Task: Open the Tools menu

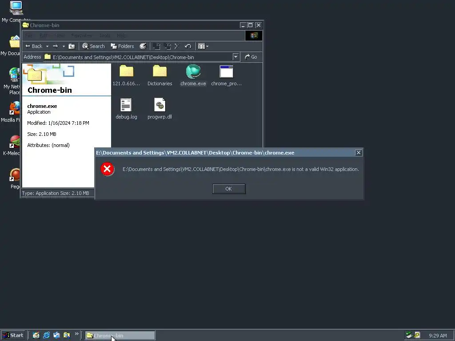Action: pos(105,36)
